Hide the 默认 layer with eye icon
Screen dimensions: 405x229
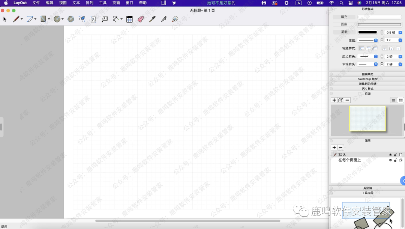click(x=390, y=155)
